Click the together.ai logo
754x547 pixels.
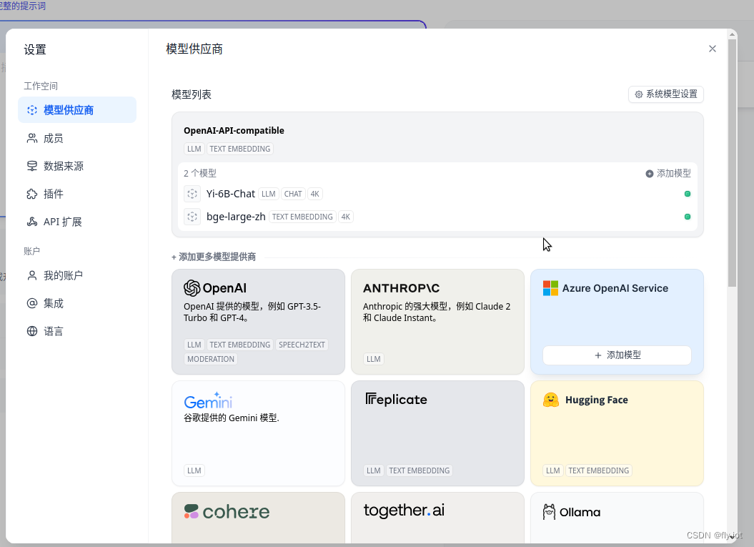point(404,510)
